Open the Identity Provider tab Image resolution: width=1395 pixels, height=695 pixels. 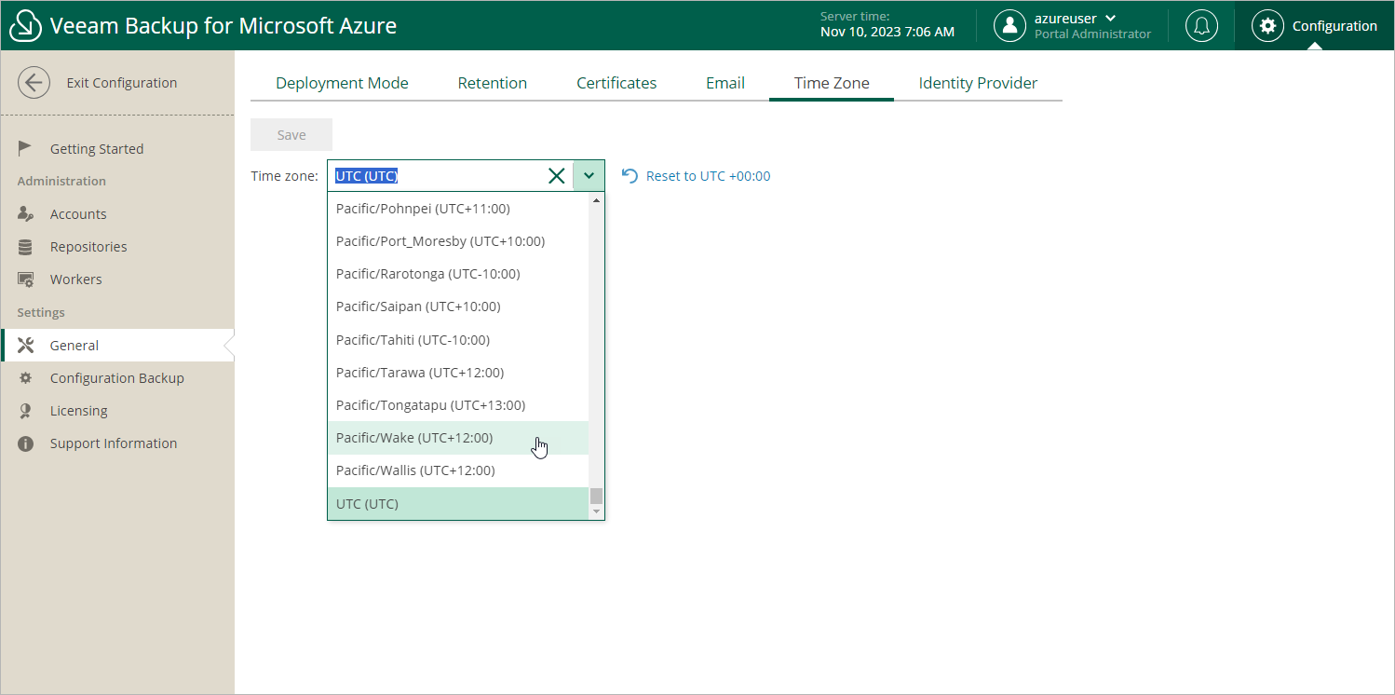click(x=978, y=83)
